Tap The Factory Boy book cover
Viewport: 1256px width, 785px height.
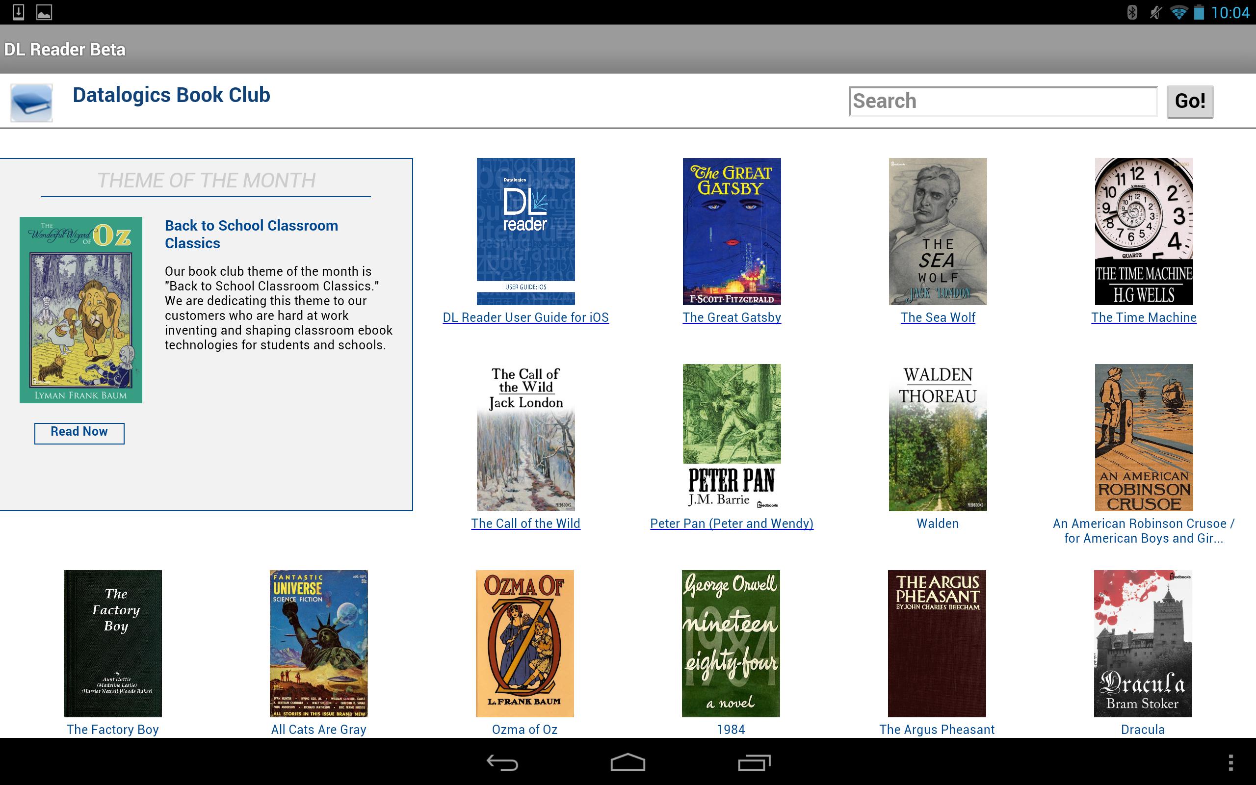113,643
